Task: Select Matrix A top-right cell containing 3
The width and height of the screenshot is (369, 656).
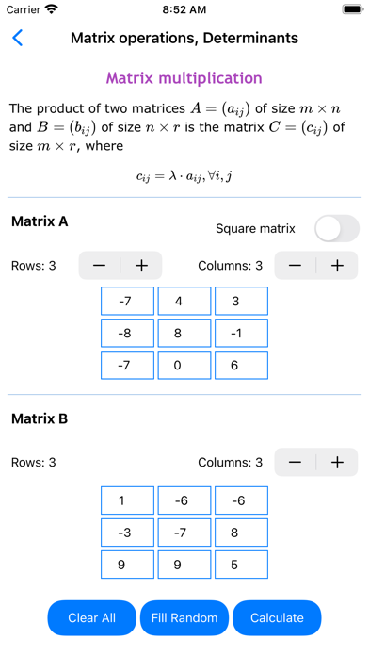Action: pyautogui.click(x=241, y=301)
